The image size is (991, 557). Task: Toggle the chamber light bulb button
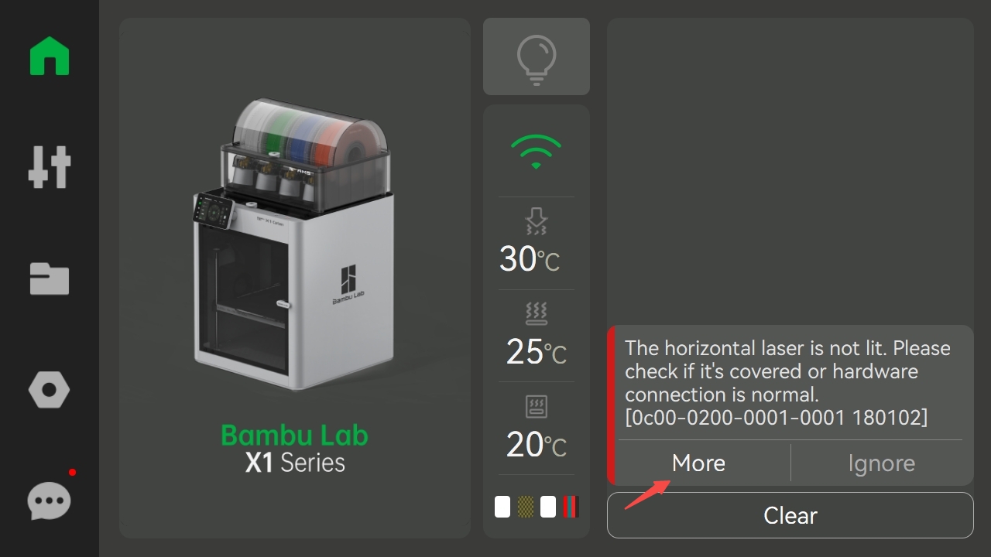(x=537, y=56)
